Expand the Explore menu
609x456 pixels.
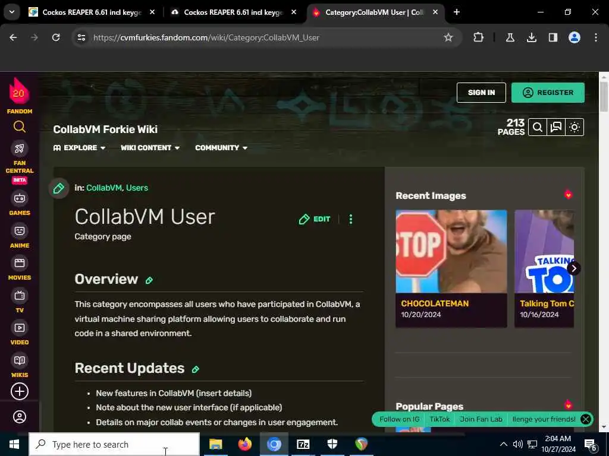point(79,148)
